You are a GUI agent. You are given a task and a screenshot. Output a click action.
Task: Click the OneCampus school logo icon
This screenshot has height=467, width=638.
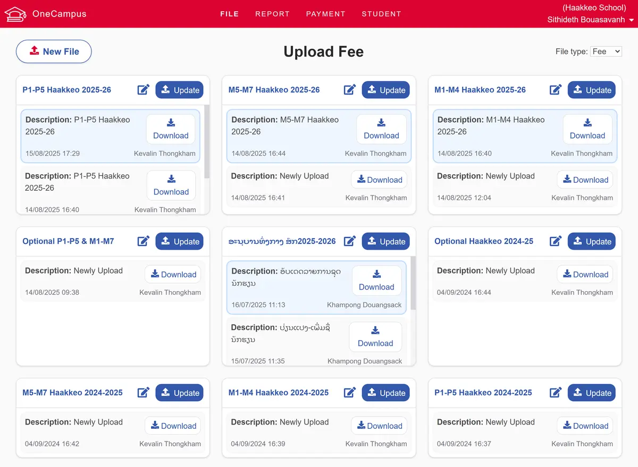coord(15,14)
